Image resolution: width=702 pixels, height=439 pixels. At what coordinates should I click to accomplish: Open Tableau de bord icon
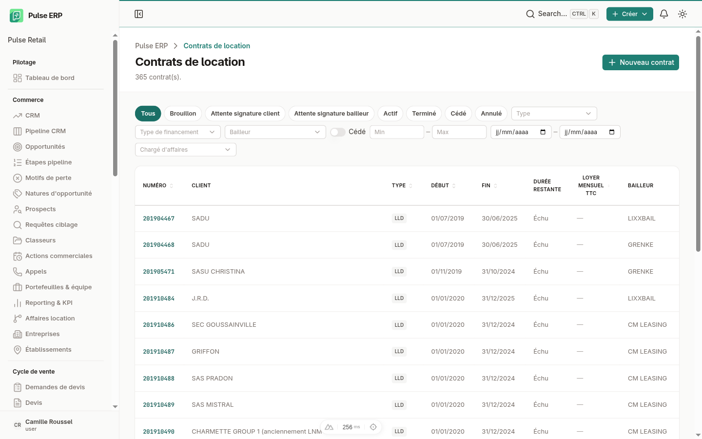(18, 78)
